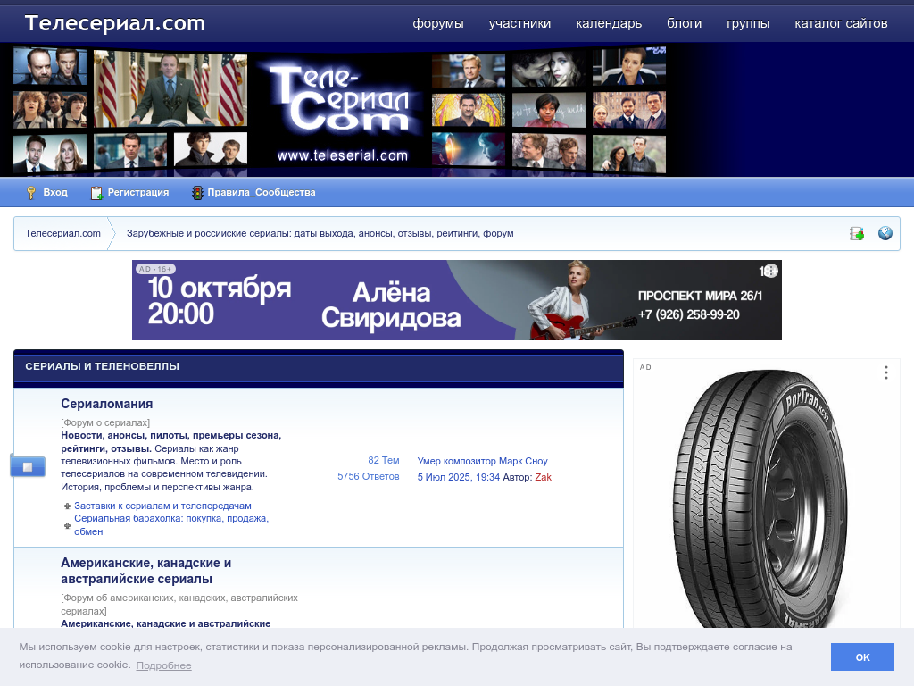Click the clipboard icon beside Регистрация
914x686 pixels.
click(97, 192)
